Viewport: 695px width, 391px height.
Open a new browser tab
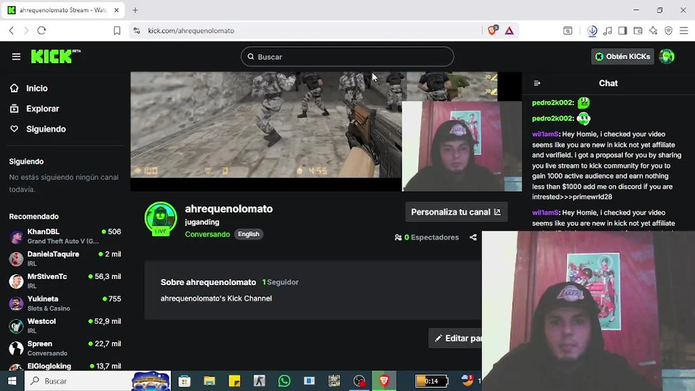click(135, 10)
